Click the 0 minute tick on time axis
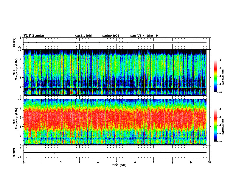236x182 pixels. [24, 162]
